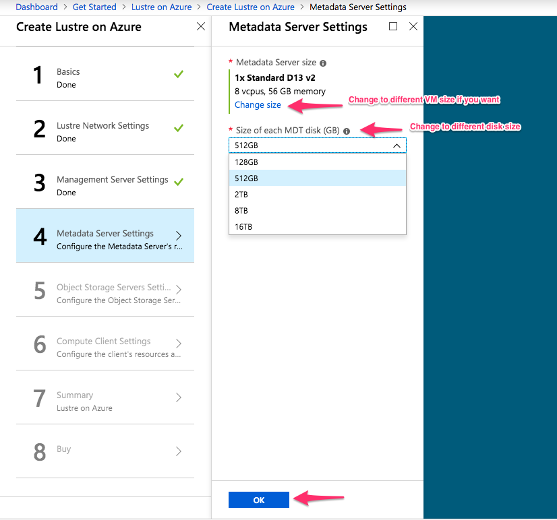Image resolution: width=557 pixels, height=520 pixels.
Task: Open step 8 Buy
Action: tap(105, 451)
